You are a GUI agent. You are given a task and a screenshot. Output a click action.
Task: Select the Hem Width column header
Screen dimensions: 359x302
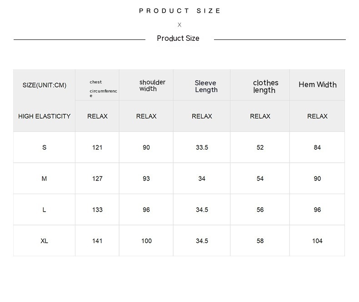pyautogui.click(x=318, y=85)
